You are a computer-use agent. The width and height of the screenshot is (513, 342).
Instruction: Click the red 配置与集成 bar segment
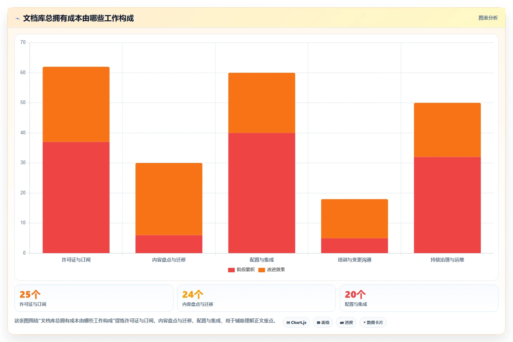(262, 193)
